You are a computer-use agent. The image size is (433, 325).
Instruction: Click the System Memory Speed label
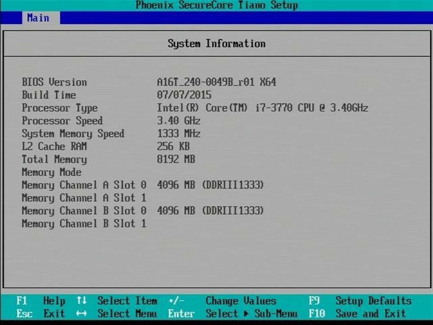pyautogui.click(x=73, y=134)
